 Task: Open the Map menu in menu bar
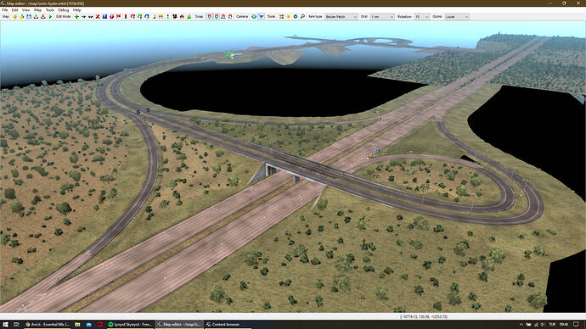[37, 10]
